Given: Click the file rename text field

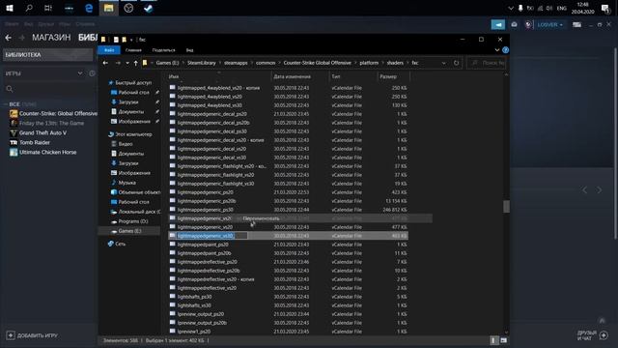Looking at the screenshot, I should [x=212, y=236].
